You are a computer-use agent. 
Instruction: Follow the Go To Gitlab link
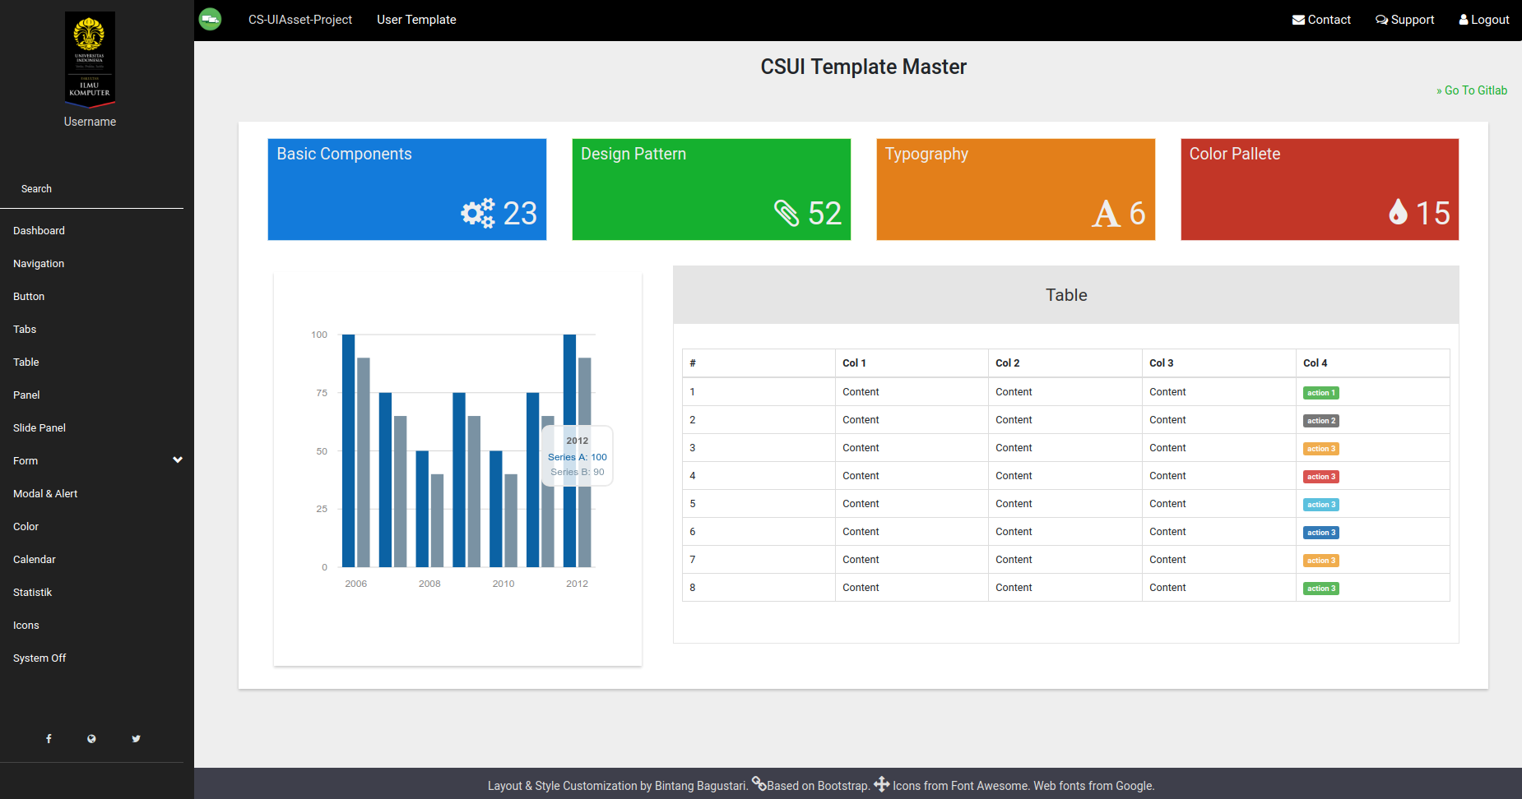point(1472,90)
